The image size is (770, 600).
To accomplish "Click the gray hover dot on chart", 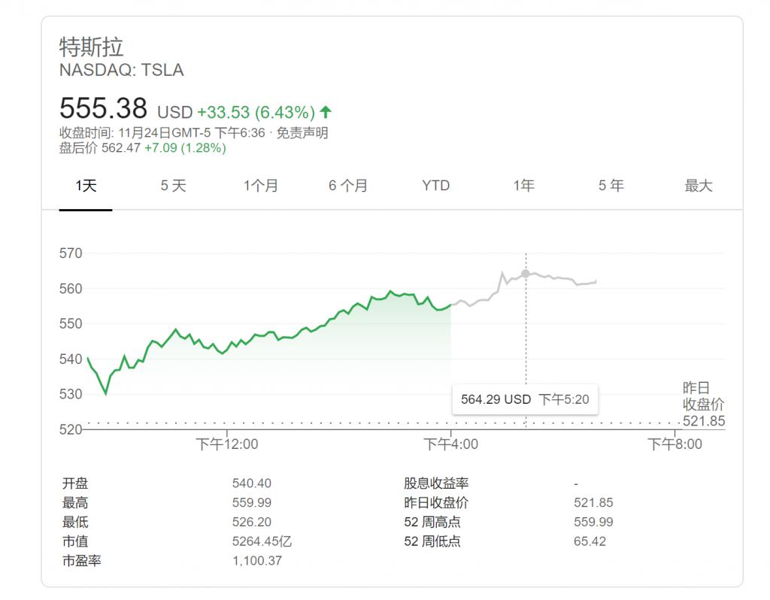I will pos(526,274).
